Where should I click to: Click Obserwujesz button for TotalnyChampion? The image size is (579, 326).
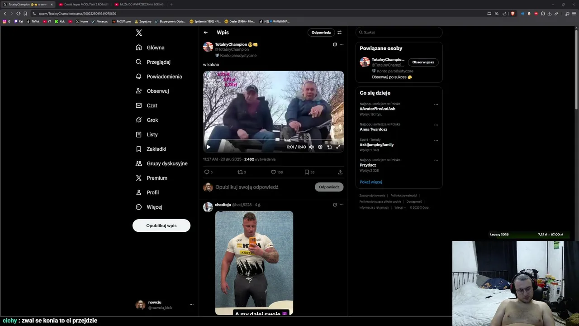click(423, 62)
